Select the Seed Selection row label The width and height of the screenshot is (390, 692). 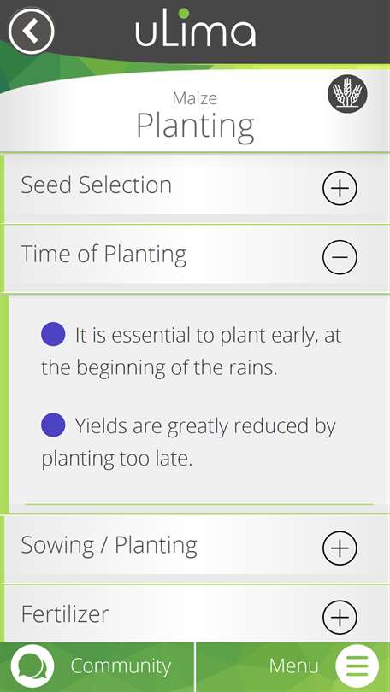(97, 185)
